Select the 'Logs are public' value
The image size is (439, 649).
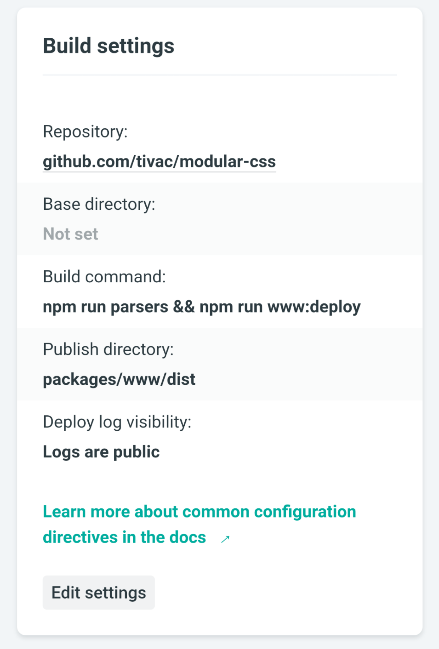(101, 452)
